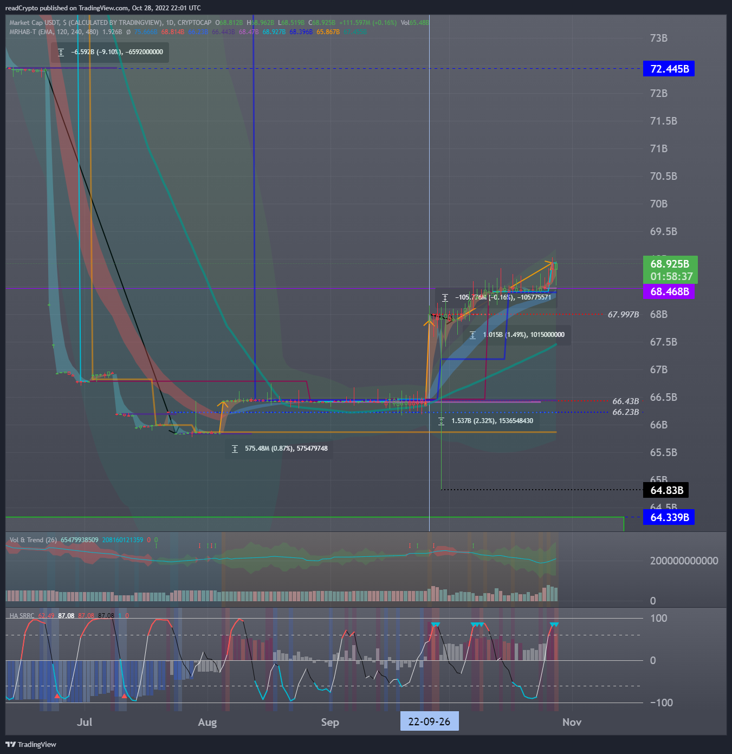The width and height of the screenshot is (732, 754).
Task: Click the cyan '208160121359' Vol & Trend value
Action: click(x=123, y=540)
